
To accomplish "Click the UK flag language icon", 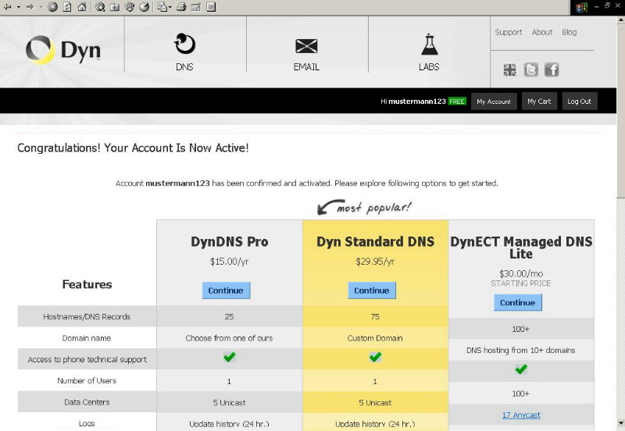I will point(510,69).
